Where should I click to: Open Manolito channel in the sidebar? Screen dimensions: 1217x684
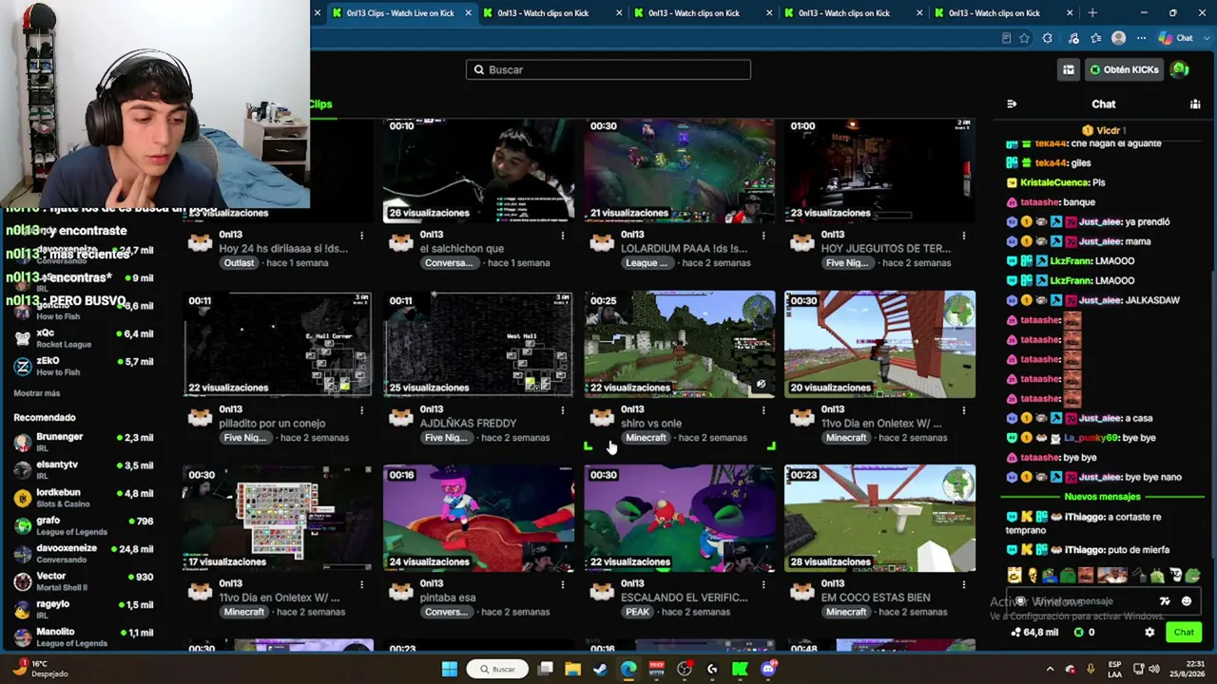click(83, 636)
